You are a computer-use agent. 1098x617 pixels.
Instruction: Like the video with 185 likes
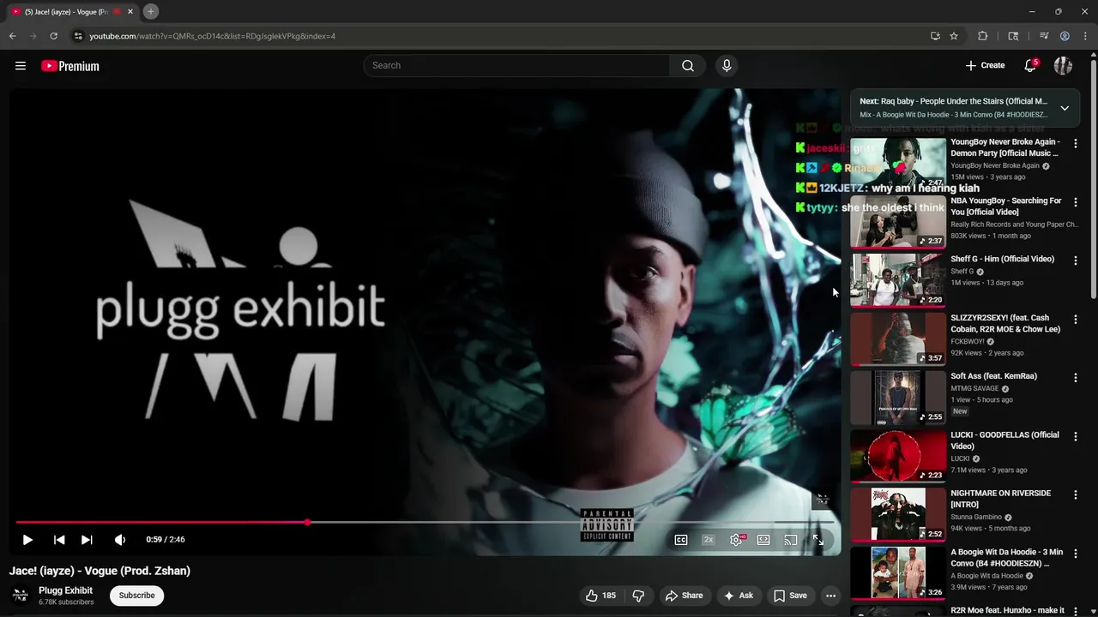(601, 596)
